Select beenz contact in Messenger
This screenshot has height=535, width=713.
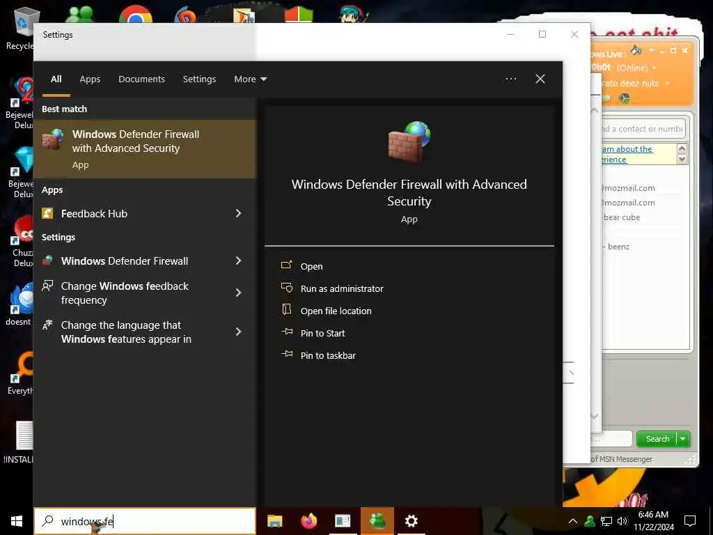[618, 247]
